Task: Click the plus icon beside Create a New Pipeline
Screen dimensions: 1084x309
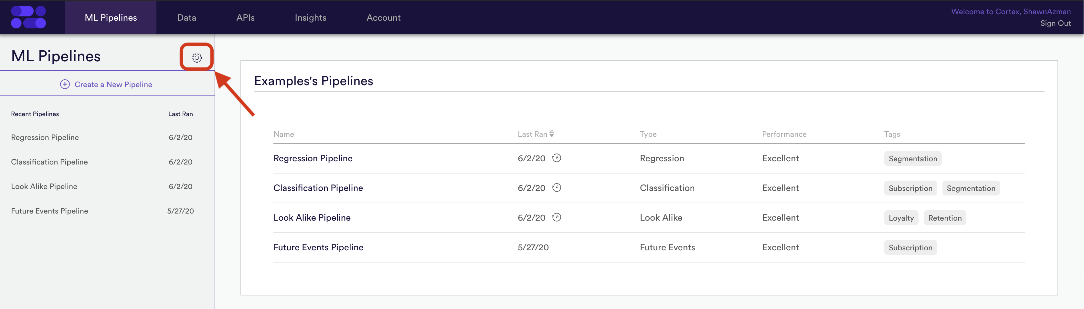Action: [x=65, y=85]
